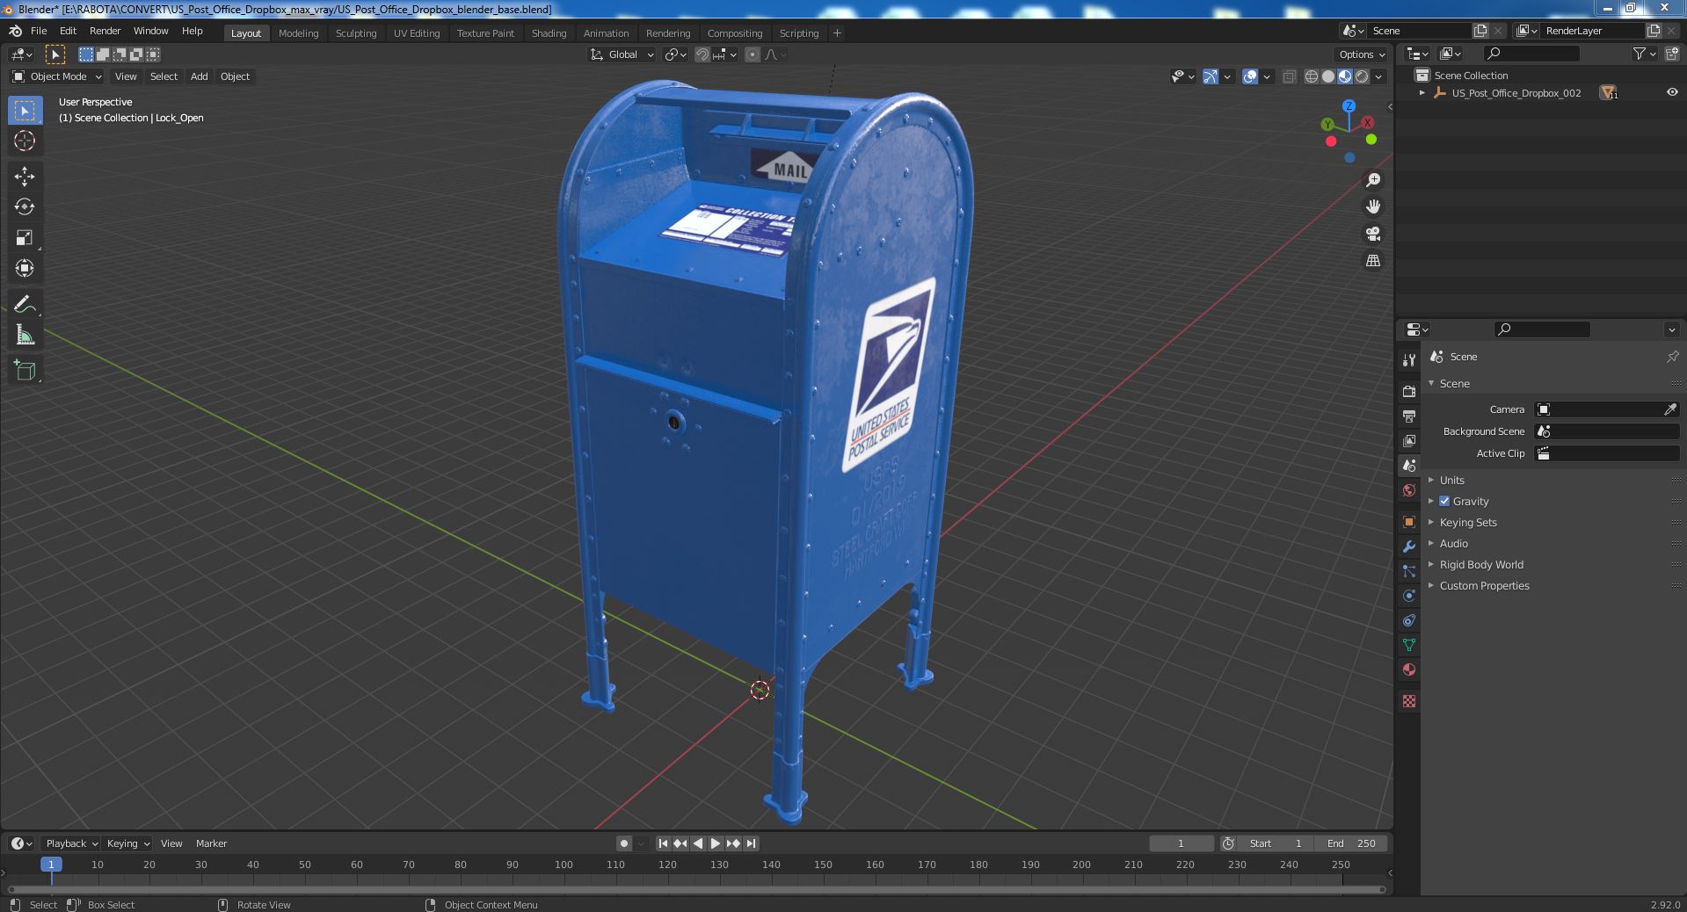Click the current frame field
The image size is (1687, 912).
pos(1181,843)
